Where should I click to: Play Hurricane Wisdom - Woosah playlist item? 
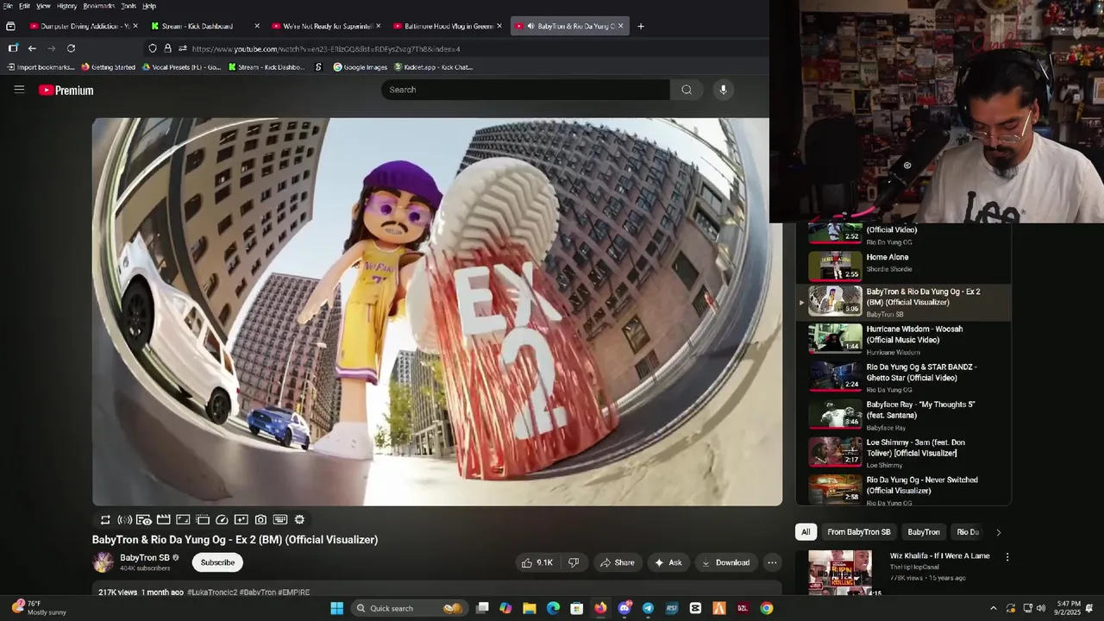[903, 340]
